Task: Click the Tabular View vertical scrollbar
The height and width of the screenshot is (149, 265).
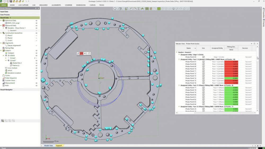Action: click(257, 79)
